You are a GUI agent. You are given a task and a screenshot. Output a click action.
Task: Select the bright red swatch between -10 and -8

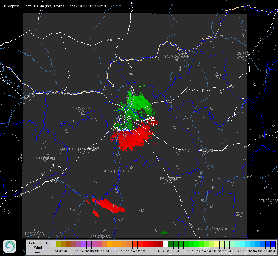click(145, 244)
